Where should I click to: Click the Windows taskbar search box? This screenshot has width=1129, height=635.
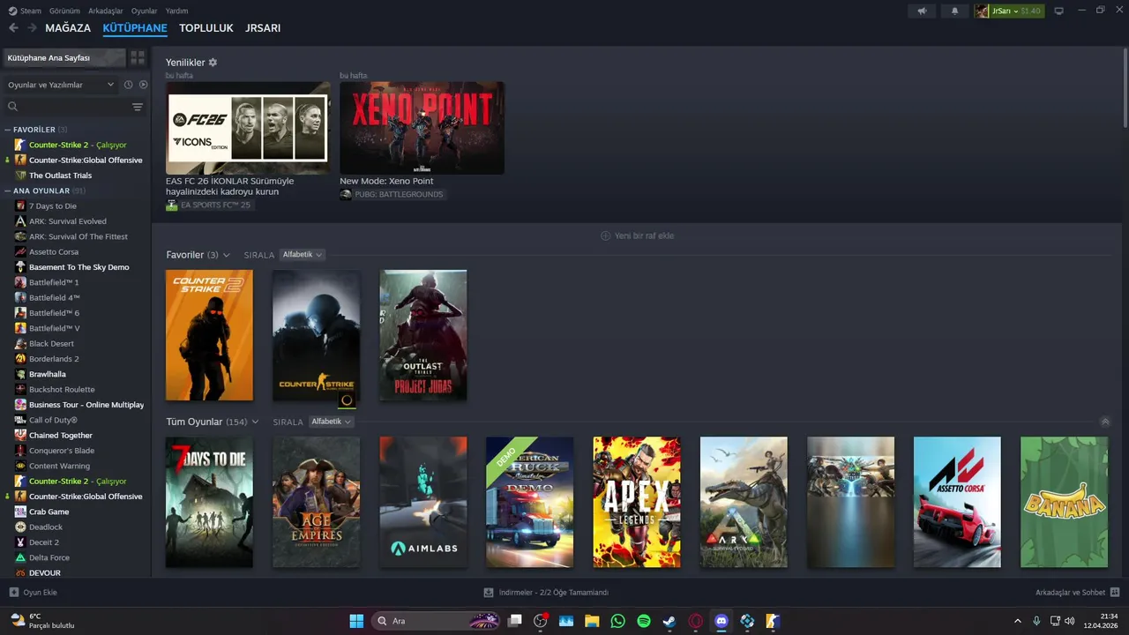[x=436, y=621]
